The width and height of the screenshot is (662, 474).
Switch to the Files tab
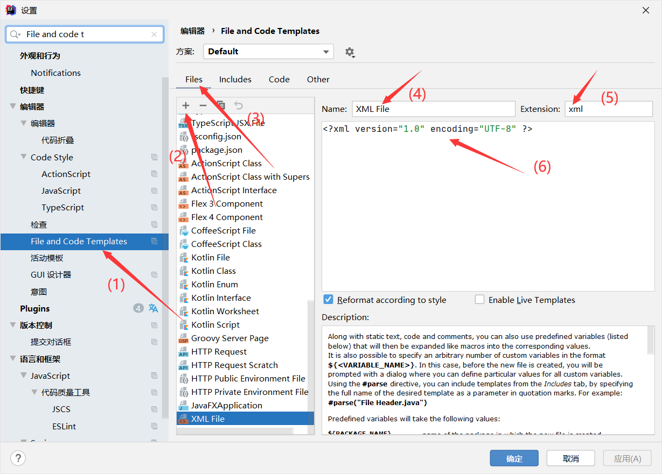(x=194, y=79)
